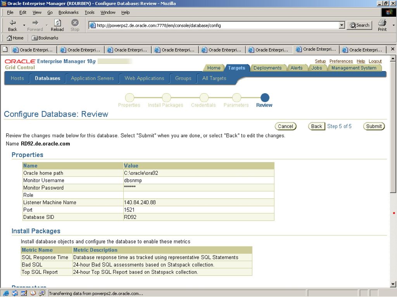The width and height of the screenshot is (397, 297).
Task: Open Mail from the status bar component icons
Action: [15, 293]
